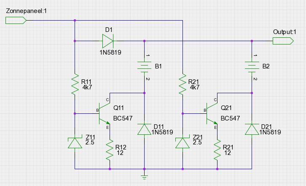Select the Zonnepaneel:1 input port symbol
The height and width of the screenshot is (186, 306).
point(16,20)
